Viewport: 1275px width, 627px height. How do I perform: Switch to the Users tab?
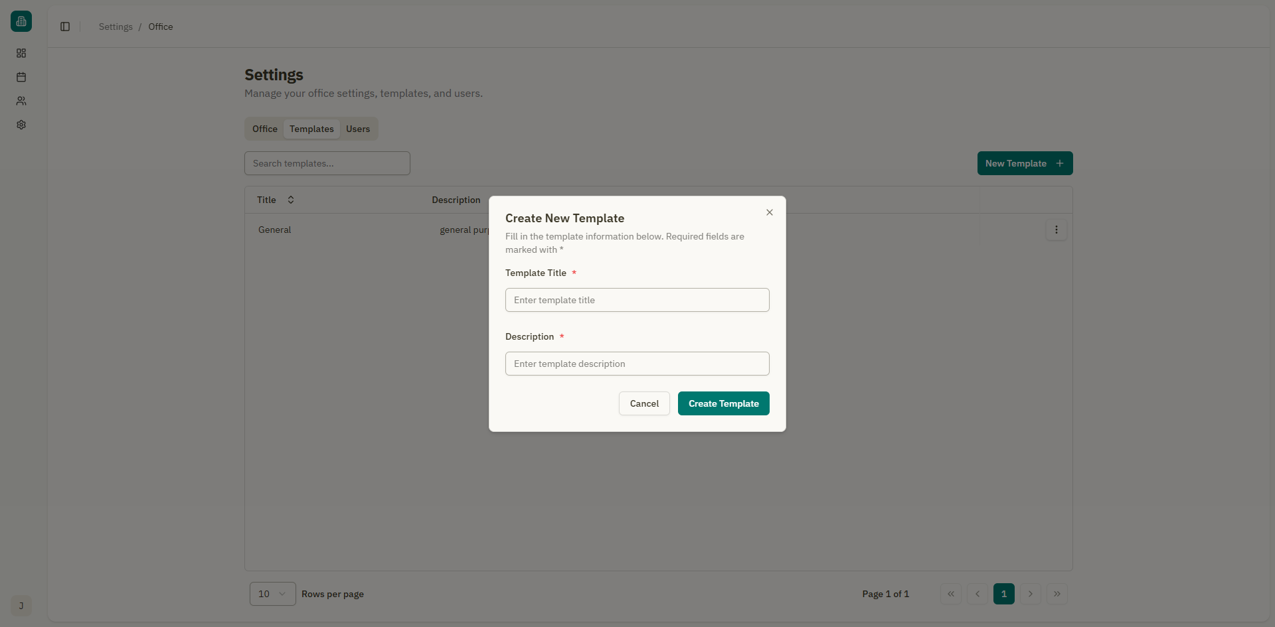coord(358,129)
